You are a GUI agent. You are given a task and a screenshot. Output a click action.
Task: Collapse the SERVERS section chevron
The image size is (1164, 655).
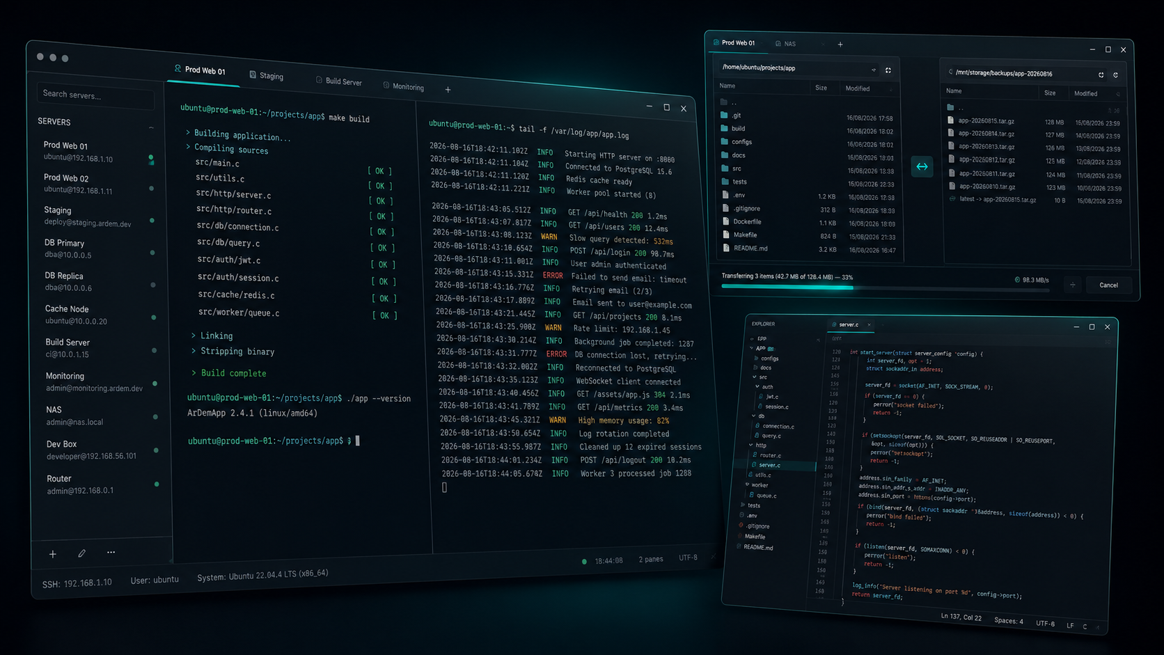coord(151,128)
